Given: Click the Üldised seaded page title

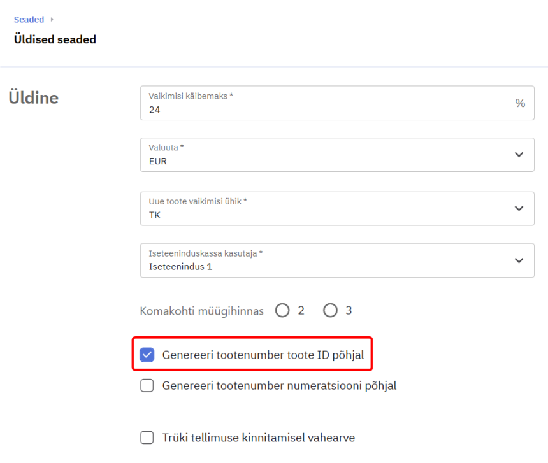Looking at the screenshot, I should 55,39.
